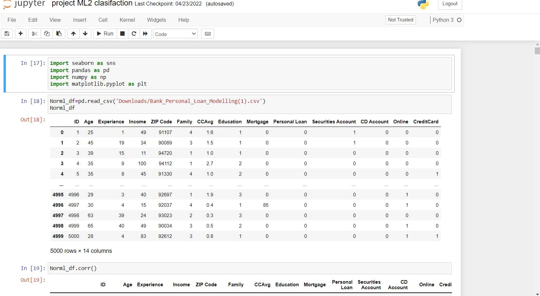The width and height of the screenshot is (540, 296).
Task: Move selected cell down arrow
Action: pyautogui.click(x=85, y=34)
